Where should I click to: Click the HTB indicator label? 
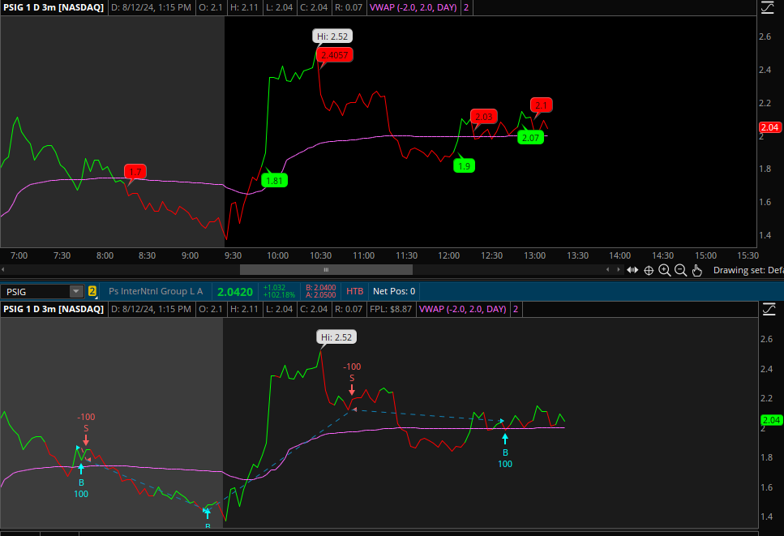[x=355, y=291]
